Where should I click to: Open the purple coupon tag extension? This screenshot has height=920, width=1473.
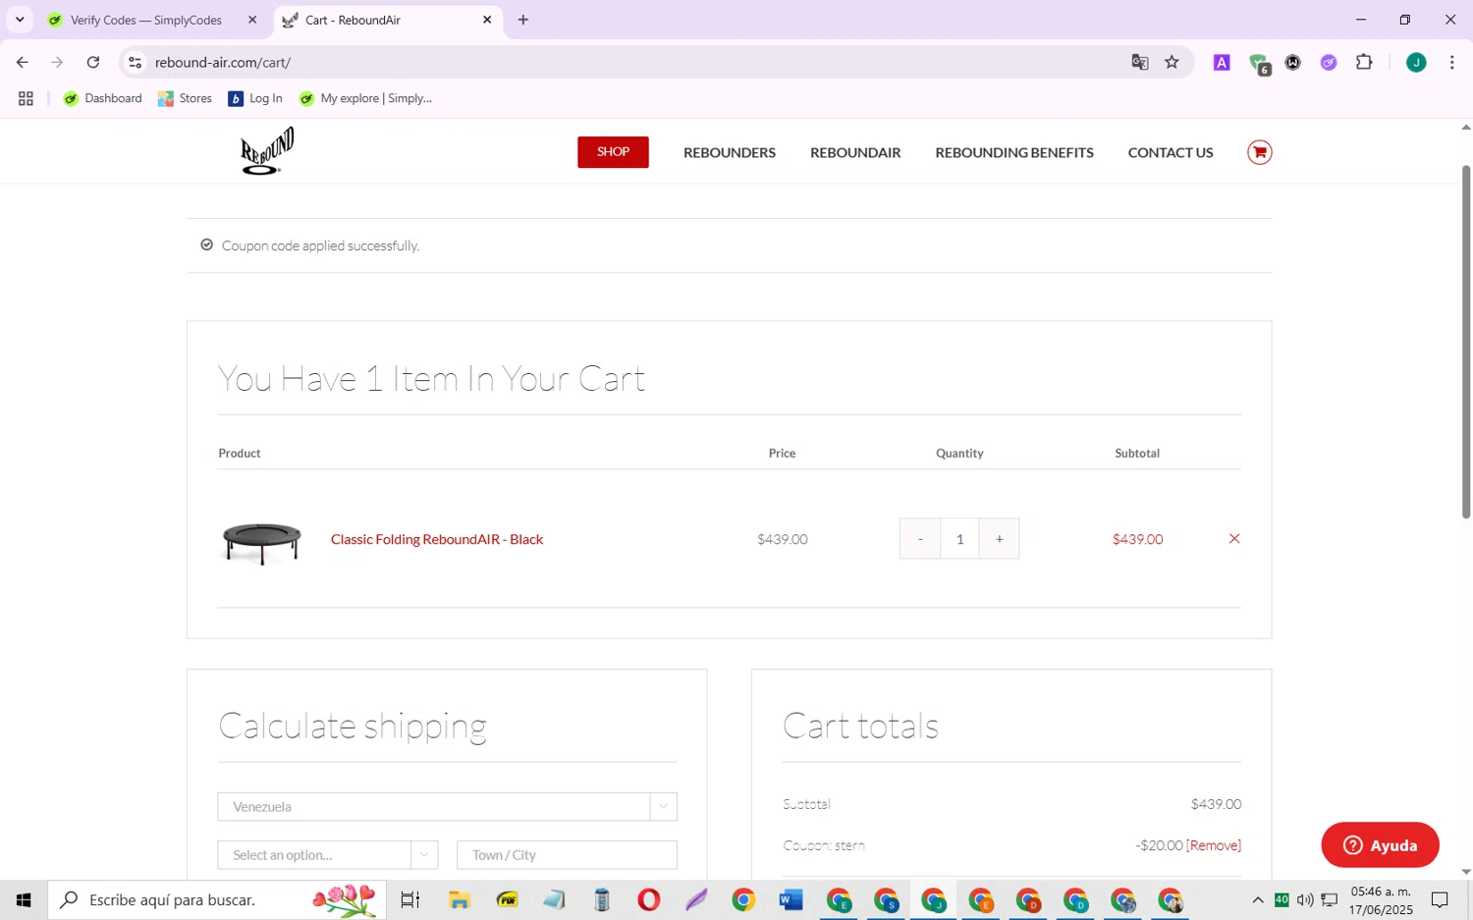1329,62
